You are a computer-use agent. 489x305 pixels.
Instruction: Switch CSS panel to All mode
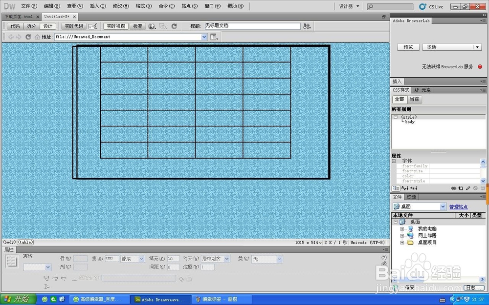pos(400,99)
